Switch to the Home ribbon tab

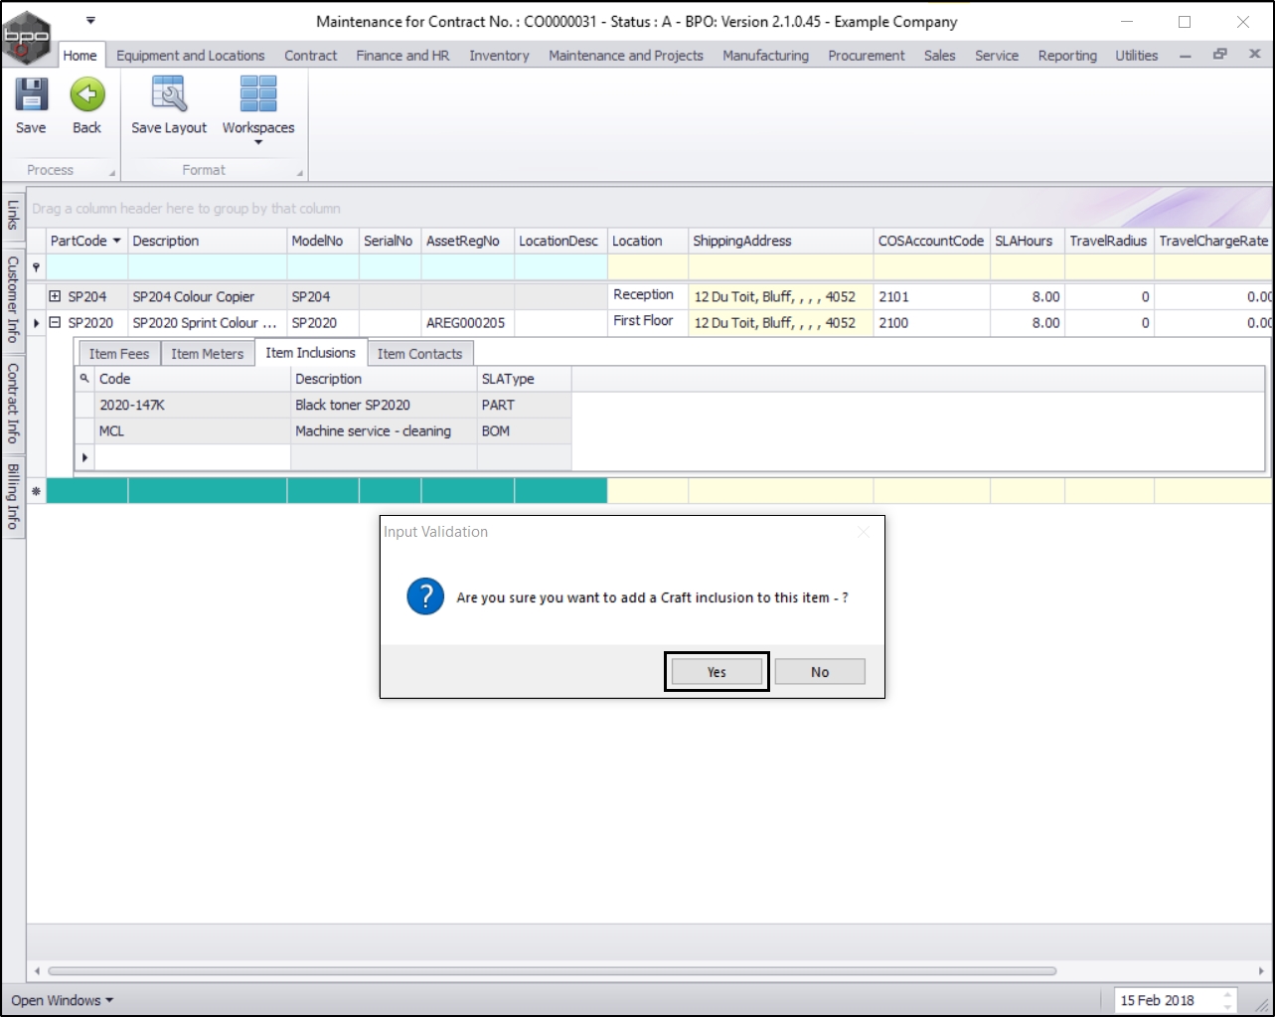pyautogui.click(x=80, y=56)
